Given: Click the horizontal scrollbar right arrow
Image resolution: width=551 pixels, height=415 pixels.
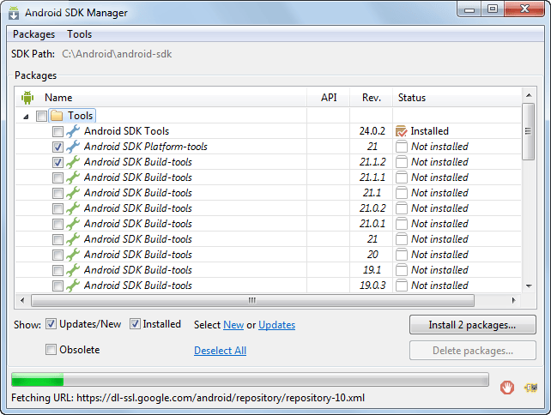Looking at the screenshot, I should [514, 301].
